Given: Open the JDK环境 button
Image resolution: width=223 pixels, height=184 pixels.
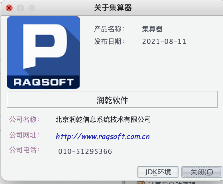Looking at the screenshot, I should coord(158,172).
